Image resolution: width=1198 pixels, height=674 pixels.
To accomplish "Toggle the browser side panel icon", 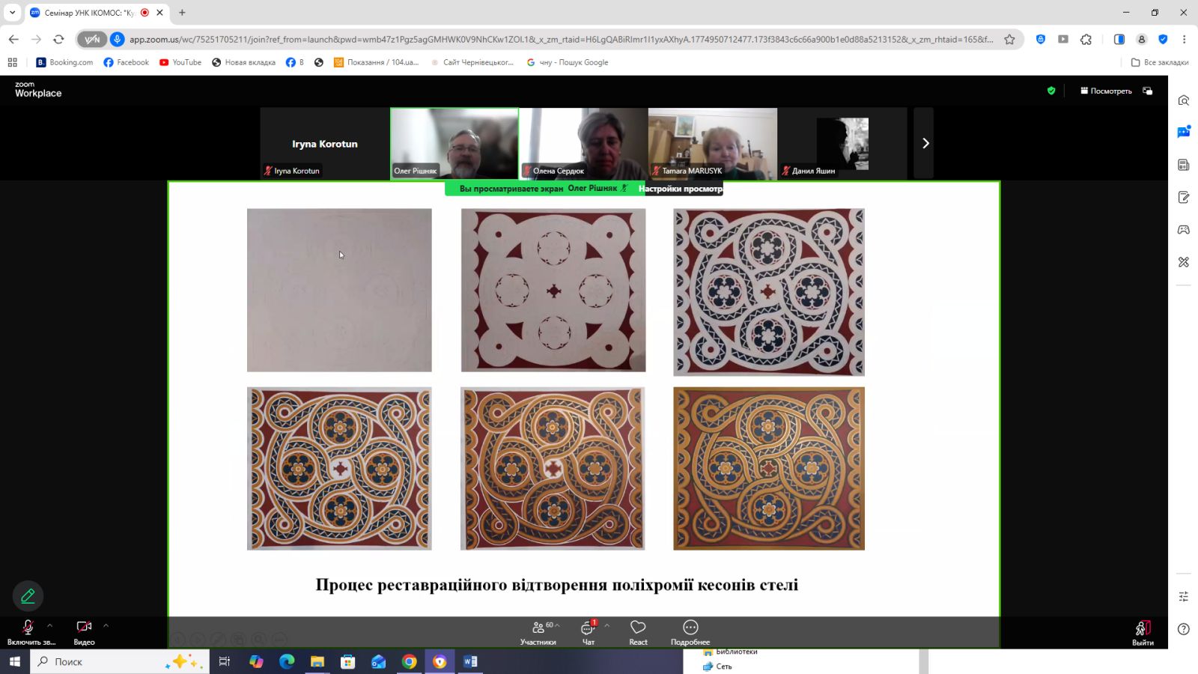I will 1119,39.
